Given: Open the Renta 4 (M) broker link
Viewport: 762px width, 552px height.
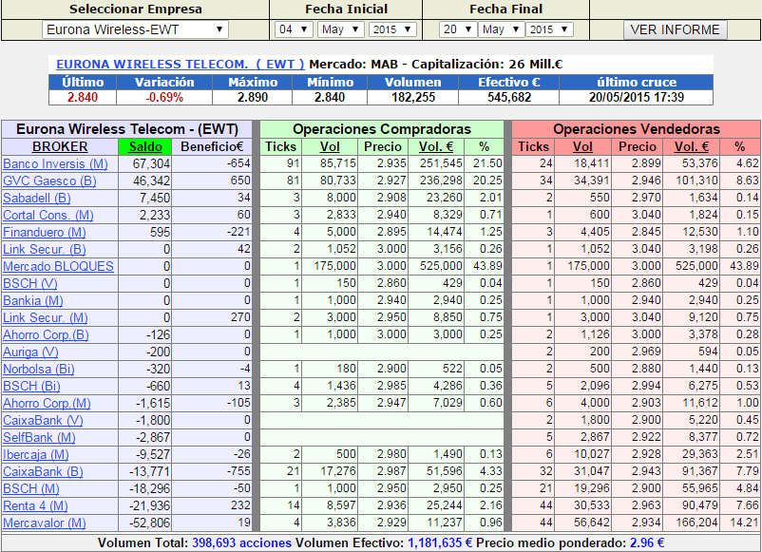Looking at the screenshot, I should pos(35,505).
